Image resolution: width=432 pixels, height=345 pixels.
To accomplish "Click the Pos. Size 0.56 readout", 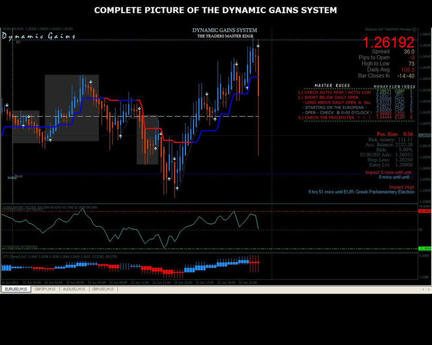I will tap(395, 134).
